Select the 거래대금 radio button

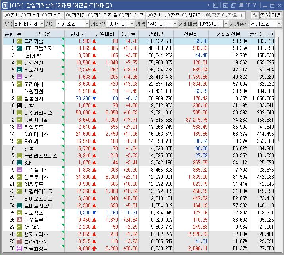pyautogui.click(x=122, y=15)
